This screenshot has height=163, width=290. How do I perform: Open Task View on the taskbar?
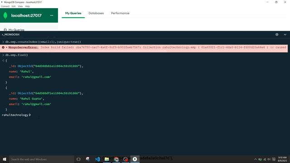[x=78, y=159]
